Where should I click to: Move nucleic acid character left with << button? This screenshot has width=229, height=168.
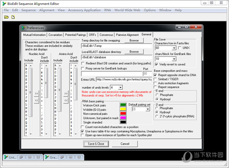point(37,100)
